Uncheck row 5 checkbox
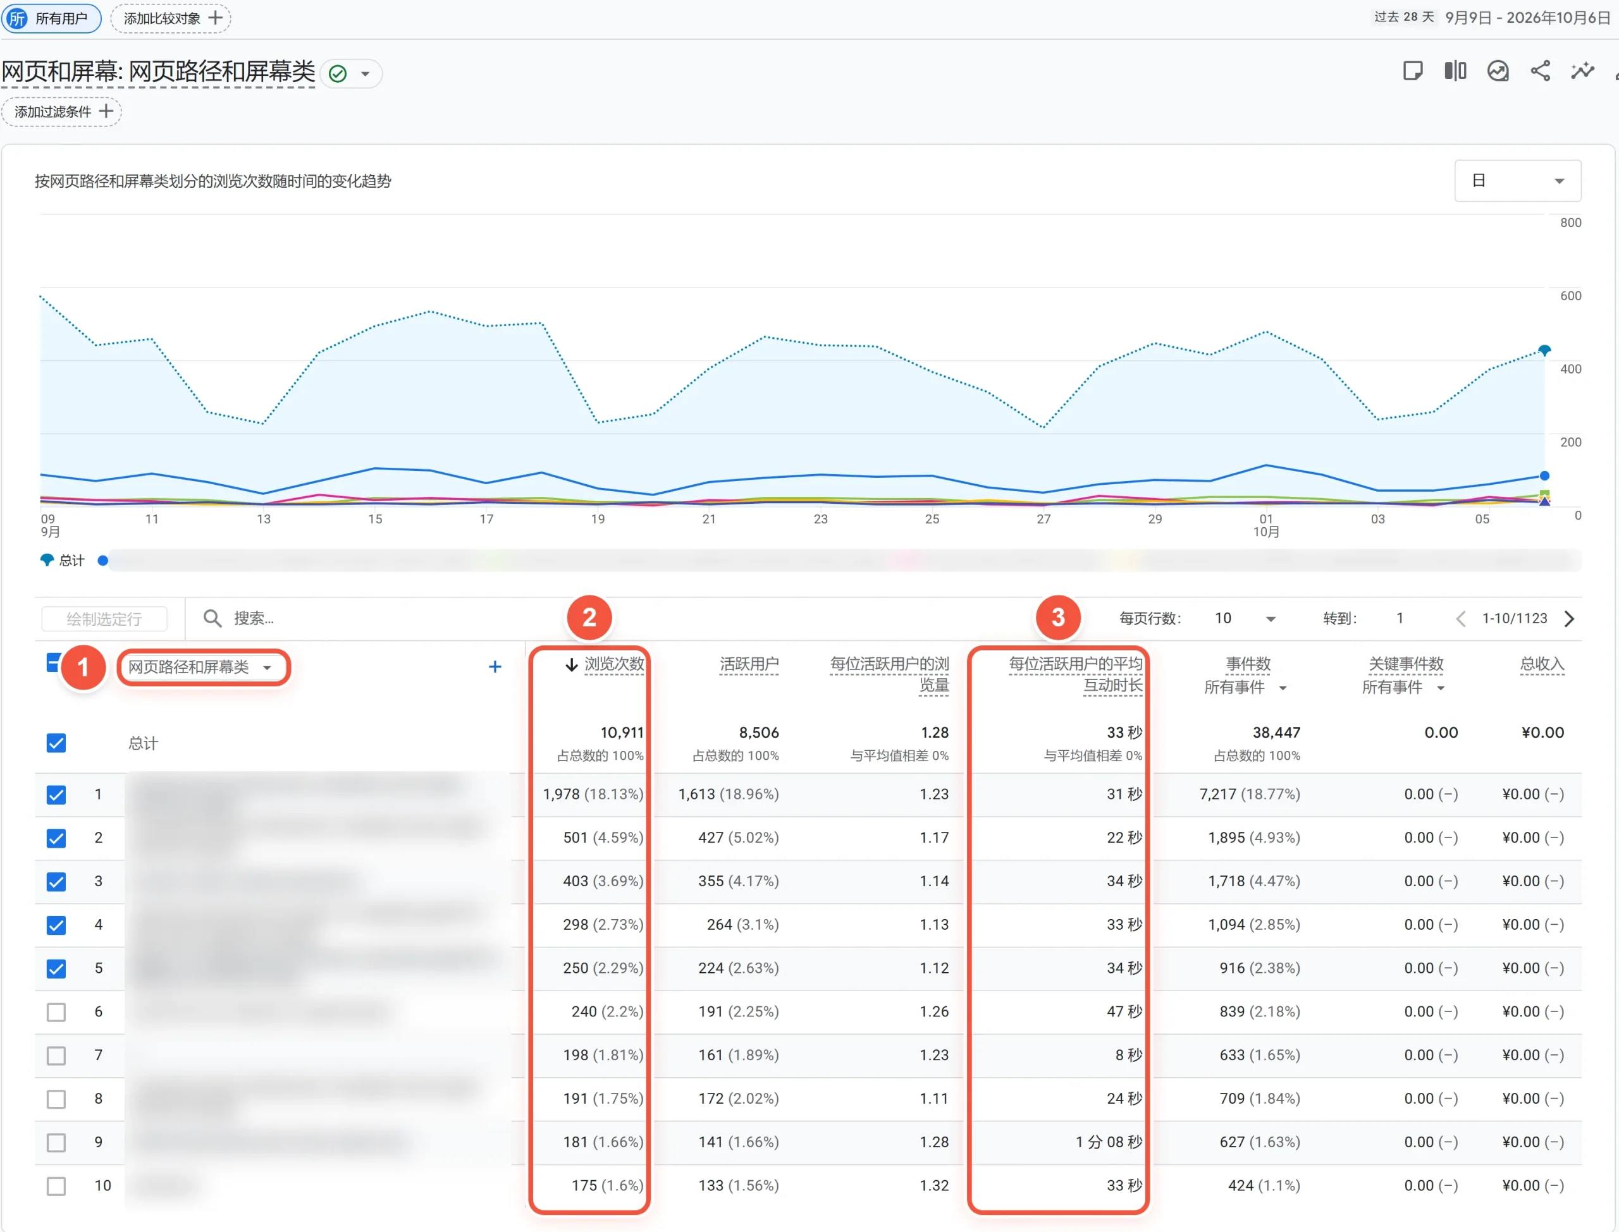Screen dimensions: 1619x1232 [x=56, y=969]
